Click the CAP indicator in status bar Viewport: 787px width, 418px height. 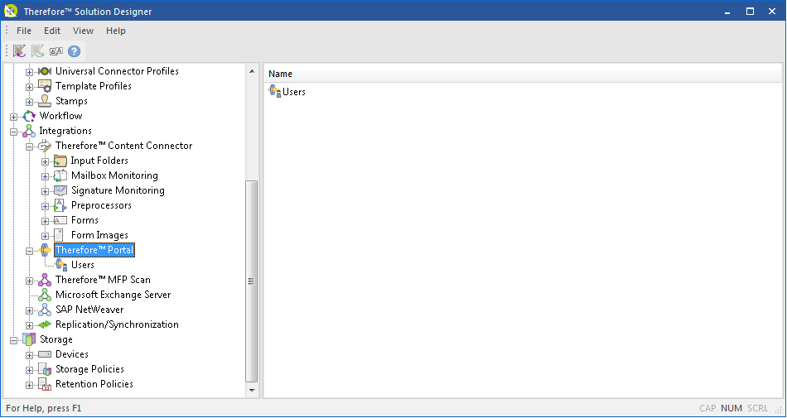click(707, 408)
